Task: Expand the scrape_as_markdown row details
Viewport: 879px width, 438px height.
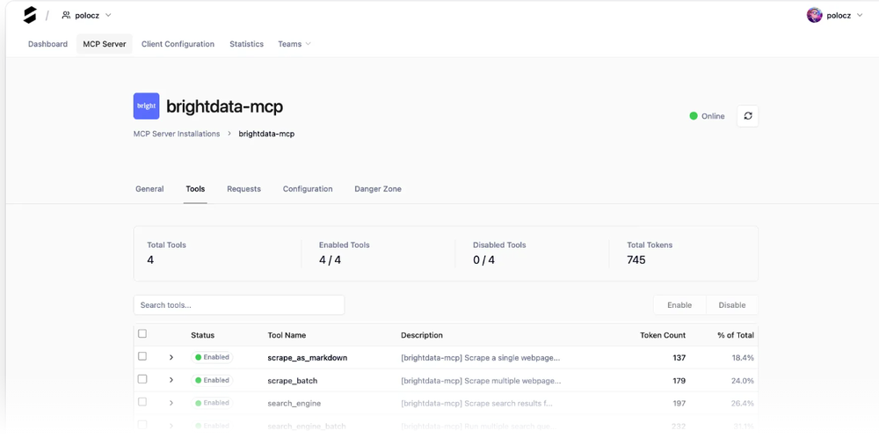Action: click(171, 357)
